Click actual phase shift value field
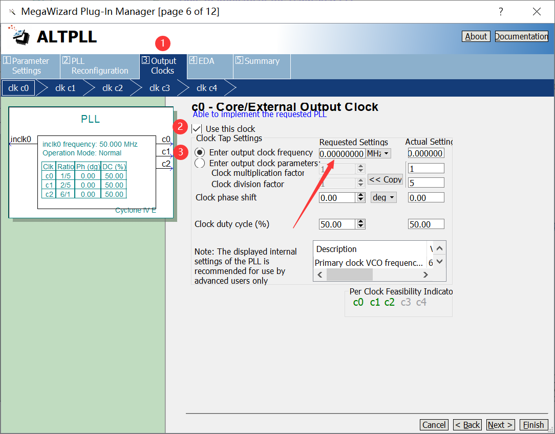Screen dimensions: 555x434 (426, 197)
